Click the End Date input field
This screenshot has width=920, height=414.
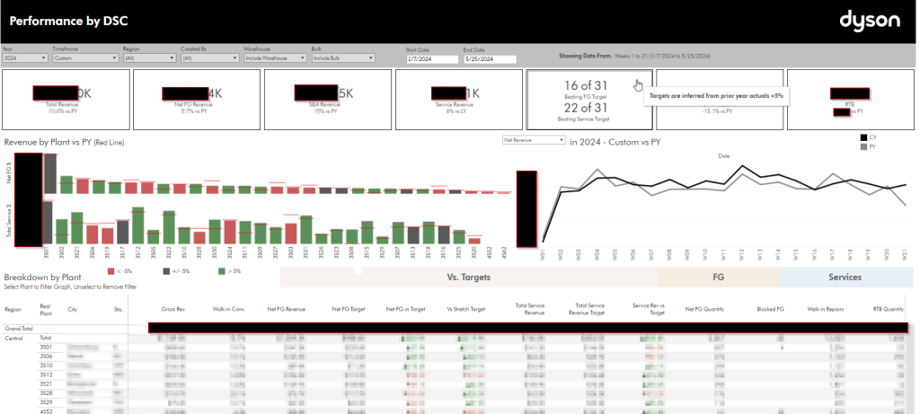[x=489, y=59]
